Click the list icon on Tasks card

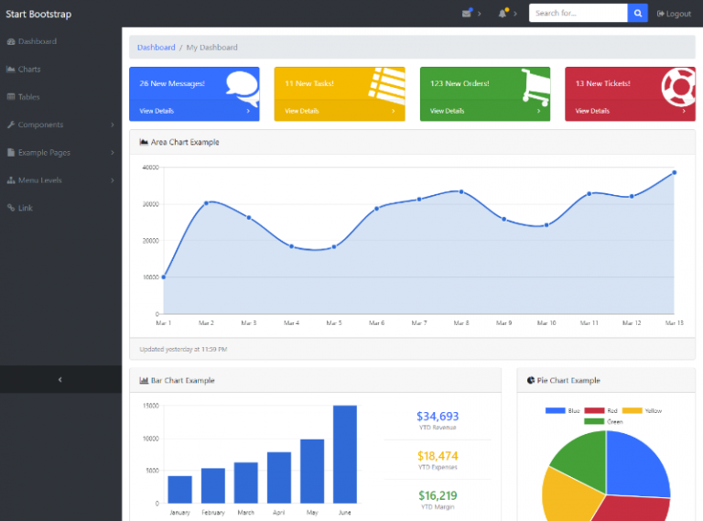387,84
